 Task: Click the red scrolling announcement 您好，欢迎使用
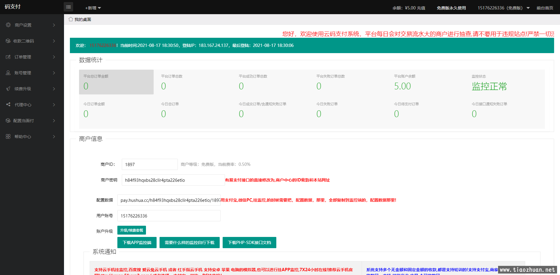point(418,34)
